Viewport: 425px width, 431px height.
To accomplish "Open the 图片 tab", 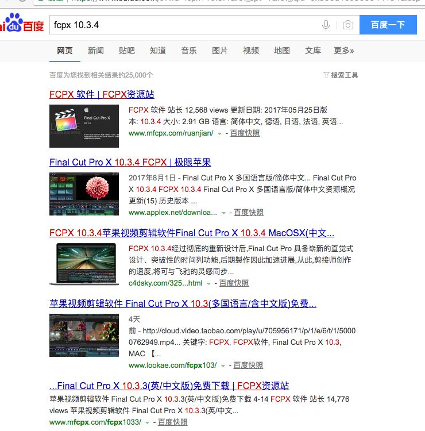I will pyautogui.click(x=220, y=51).
